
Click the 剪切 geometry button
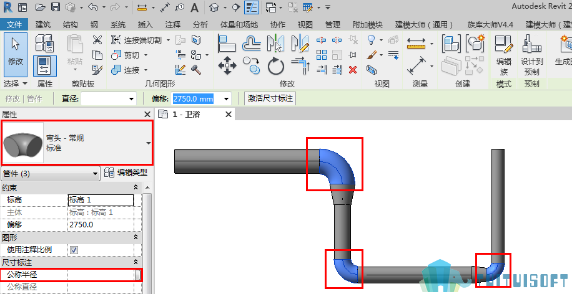pos(126,55)
